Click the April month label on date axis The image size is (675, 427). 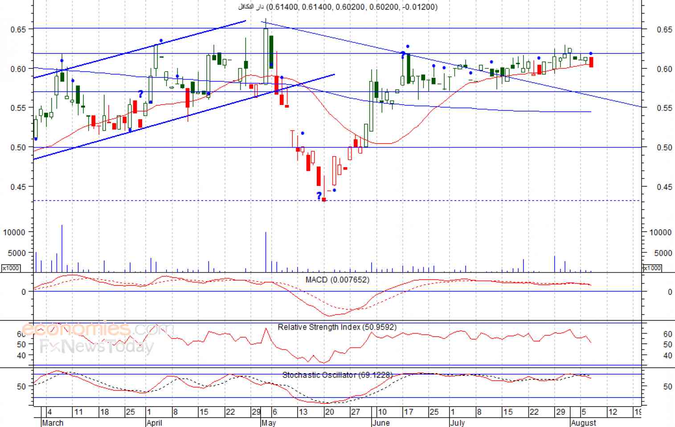pyautogui.click(x=154, y=423)
